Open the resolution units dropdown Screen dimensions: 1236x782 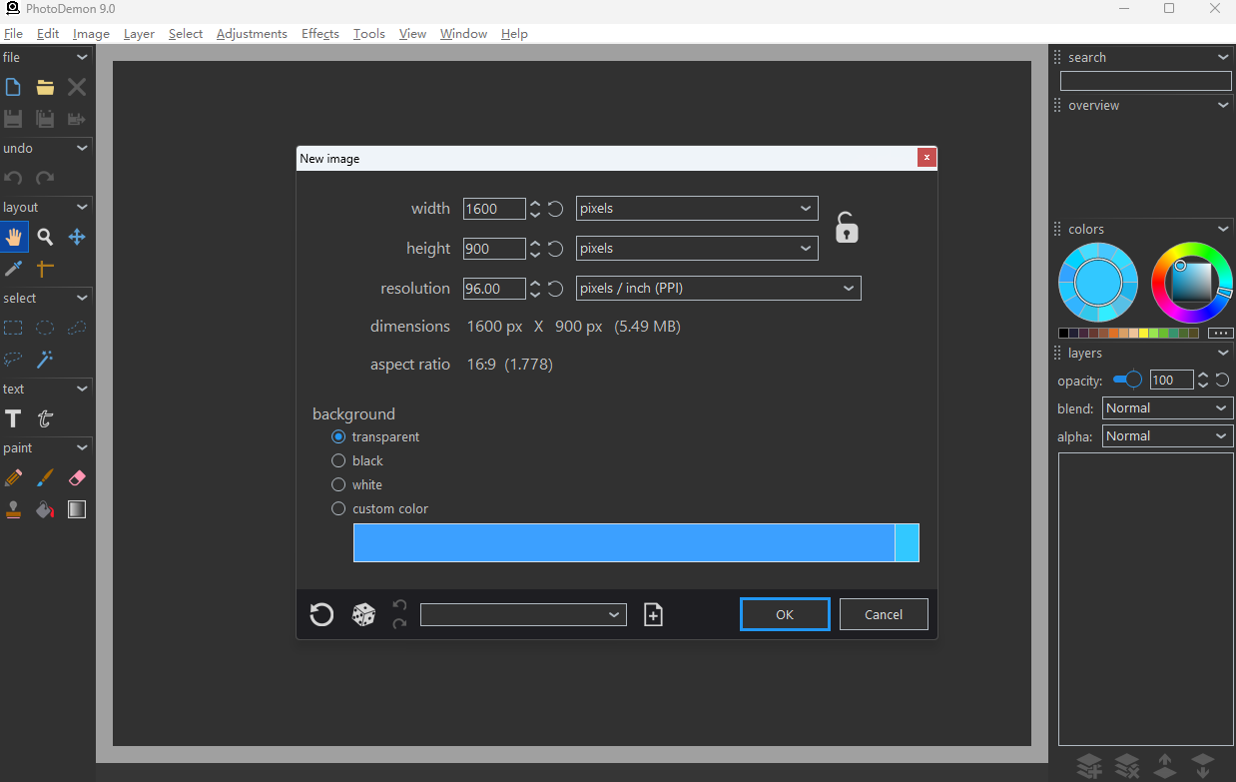point(718,289)
